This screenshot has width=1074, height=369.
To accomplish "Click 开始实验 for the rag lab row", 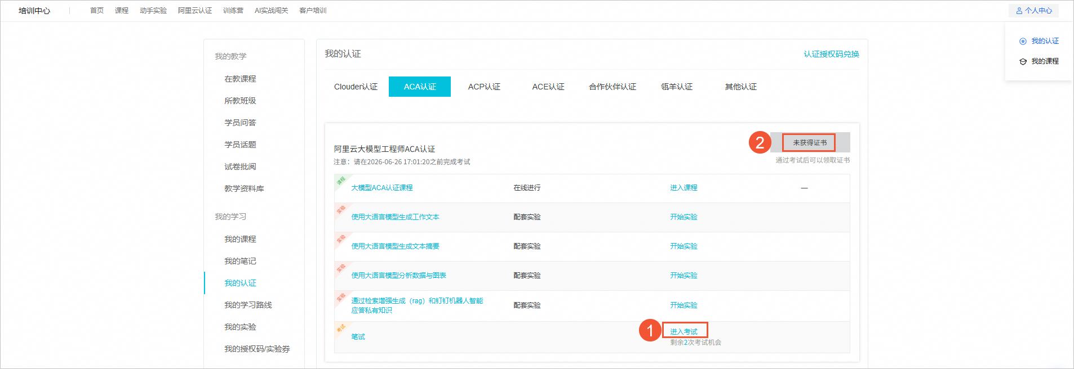I will (684, 305).
